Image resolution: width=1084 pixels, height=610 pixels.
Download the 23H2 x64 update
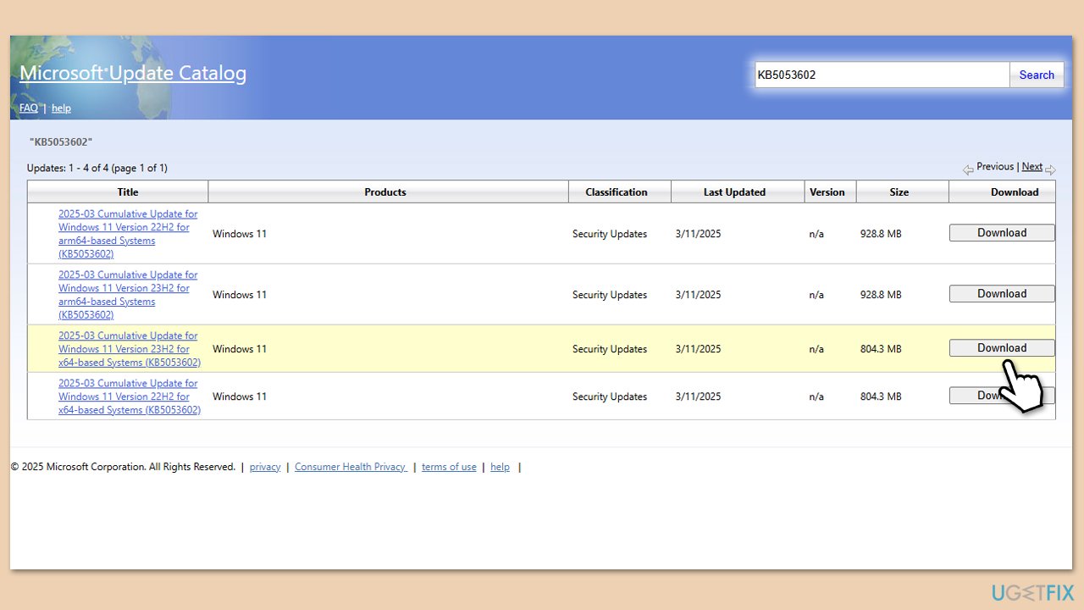pos(1002,348)
